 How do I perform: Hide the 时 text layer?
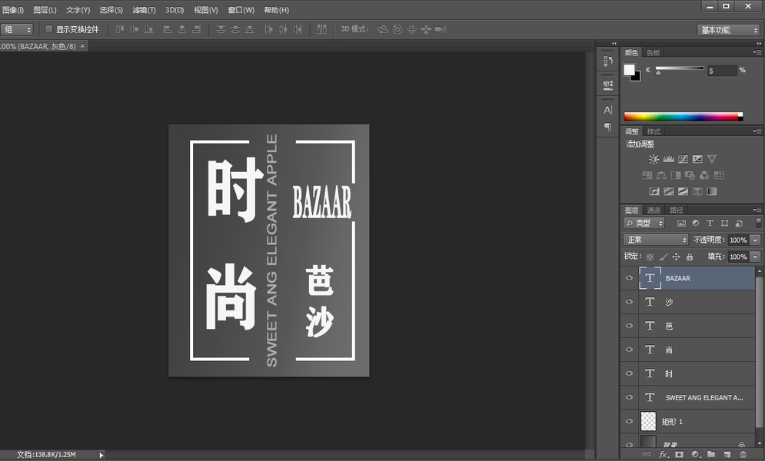[630, 373]
